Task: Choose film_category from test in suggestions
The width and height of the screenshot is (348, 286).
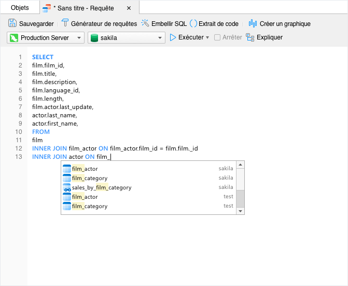Action: coord(148,206)
